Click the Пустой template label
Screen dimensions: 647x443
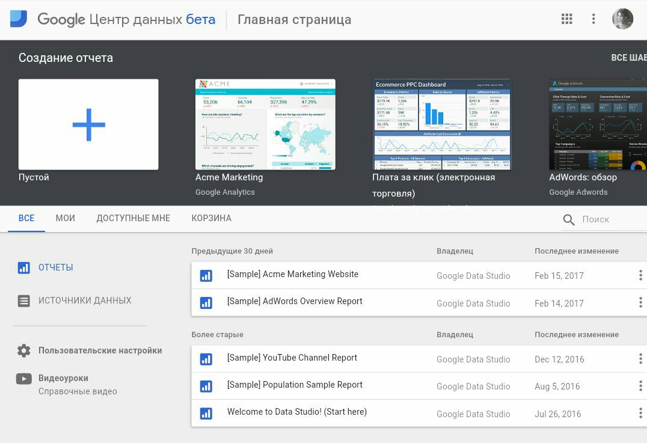tap(34, 177)
